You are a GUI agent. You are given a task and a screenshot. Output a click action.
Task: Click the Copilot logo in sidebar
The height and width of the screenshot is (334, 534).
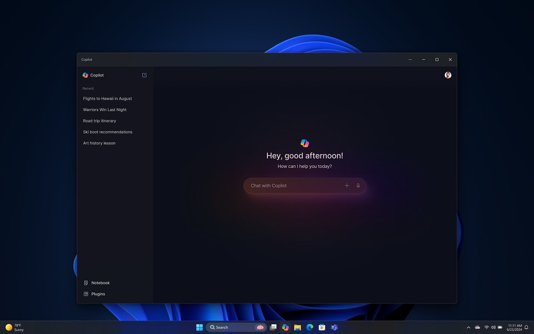coord(85,75)
